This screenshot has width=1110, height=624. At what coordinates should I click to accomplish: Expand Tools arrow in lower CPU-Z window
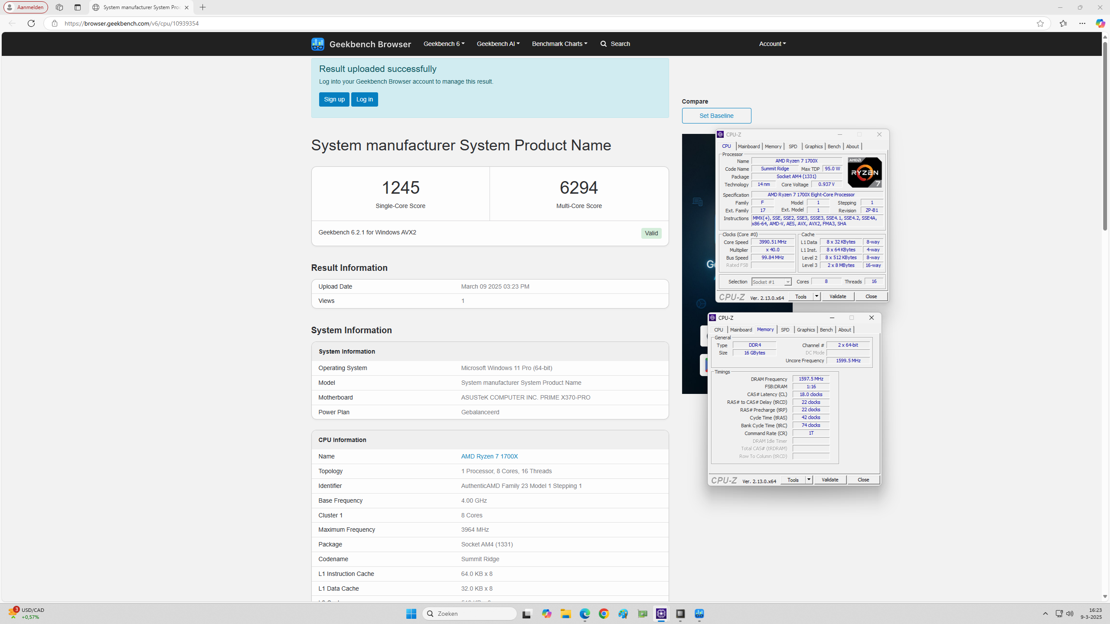(x=809, y=480)
